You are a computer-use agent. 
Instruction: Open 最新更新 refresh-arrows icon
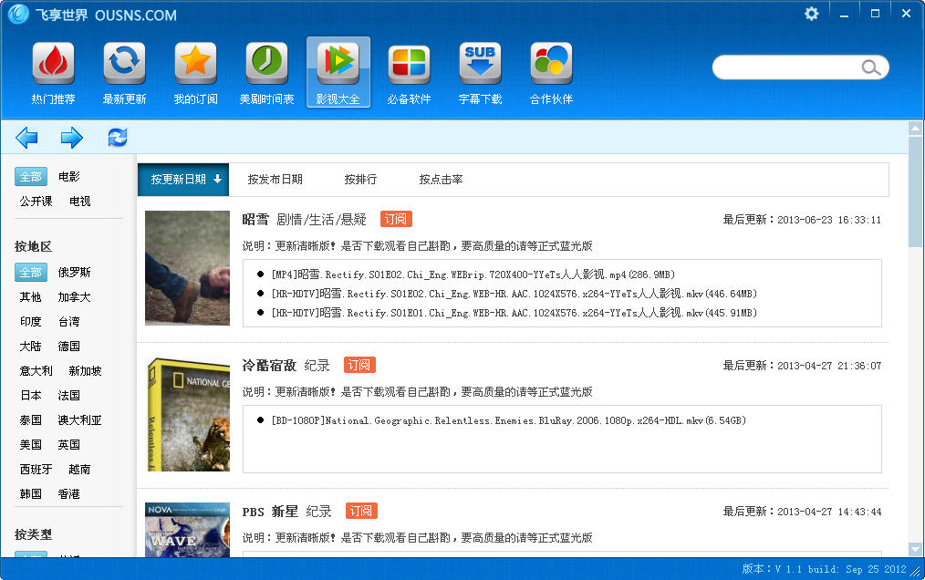(124, 63)
